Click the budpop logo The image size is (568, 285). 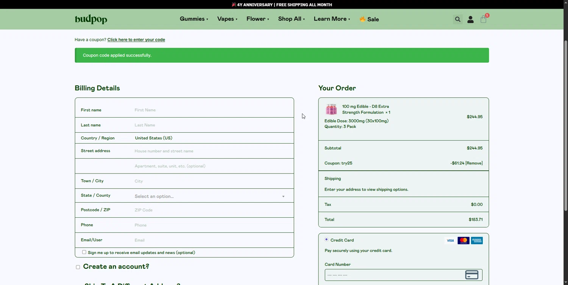(91, 19)
